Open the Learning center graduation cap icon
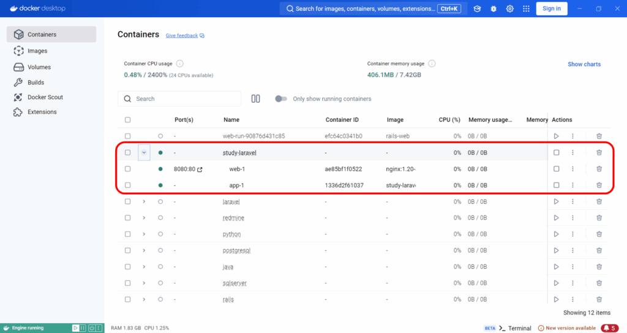 point(477,9)
